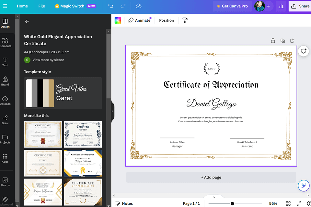Screen dimensions: 311x207
Task: Click the Lorem ipsum paragraph on the certificate
Action: click(x=211, y=119)
